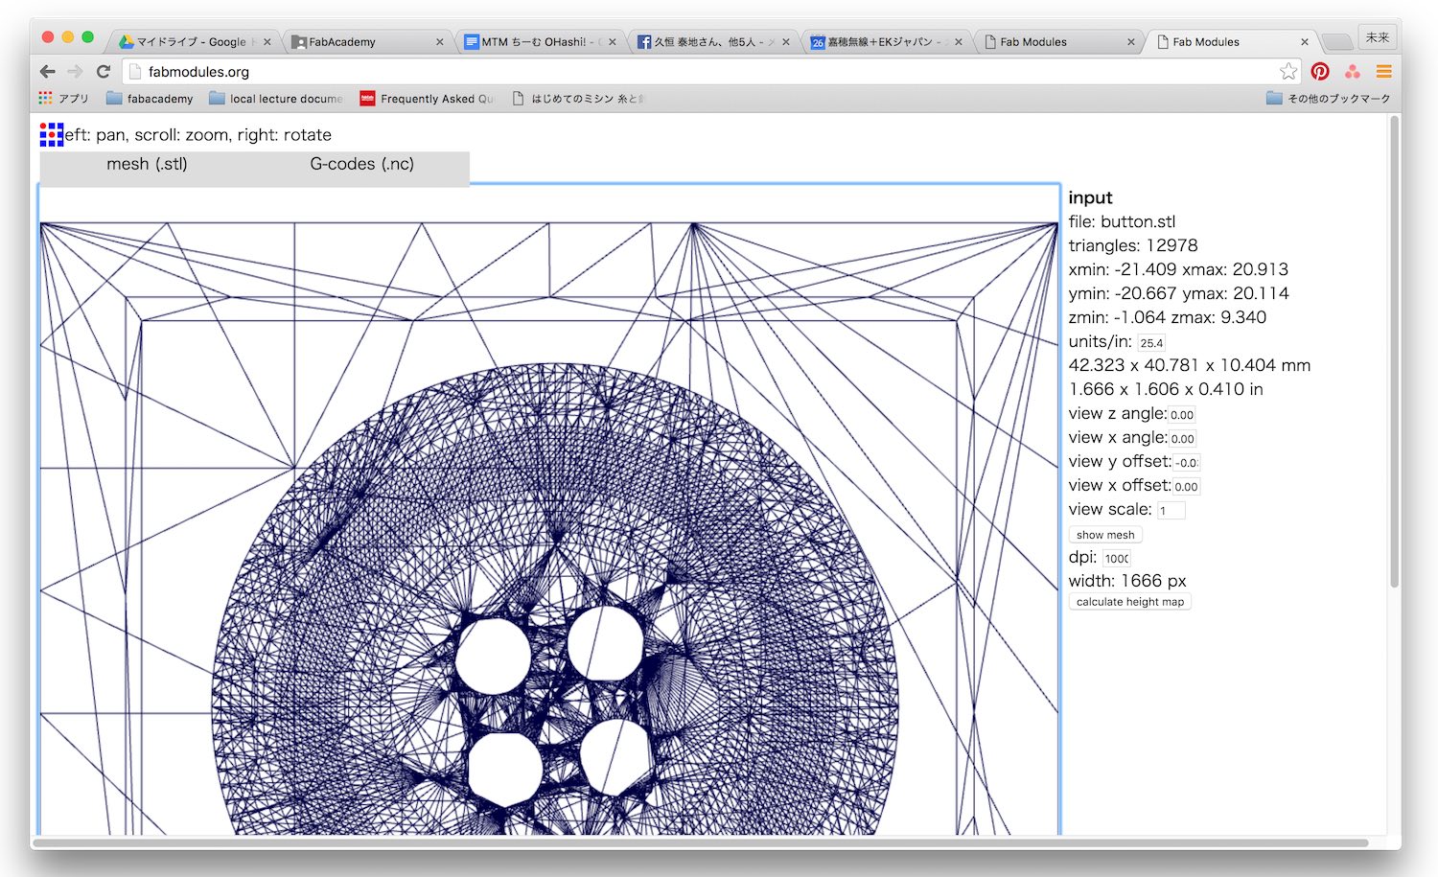
Task: Edit the view scale field
Action: point(1171,511)
